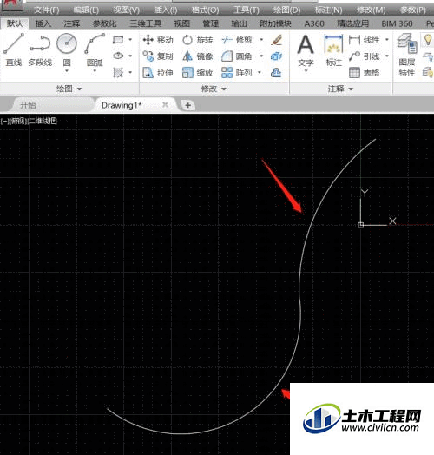Switch to the Default (默认) ribbon tab
Image resolution: width=434 pixels, height=455 pixels.
coord(15,23)
